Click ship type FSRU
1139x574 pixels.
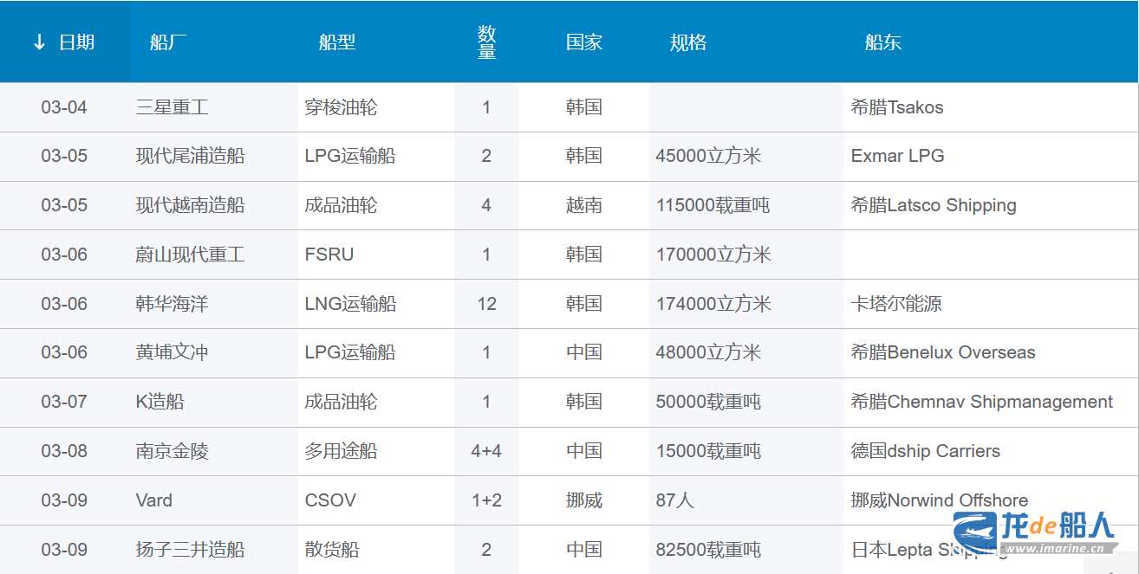point(329,255)
